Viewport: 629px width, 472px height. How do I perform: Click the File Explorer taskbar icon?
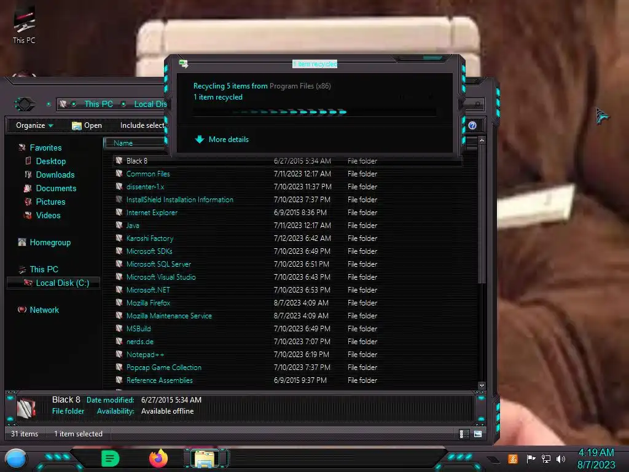[x=205, y=458]
